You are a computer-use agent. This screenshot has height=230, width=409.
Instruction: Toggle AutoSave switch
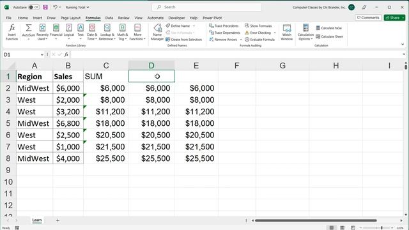tap(34, 7)
